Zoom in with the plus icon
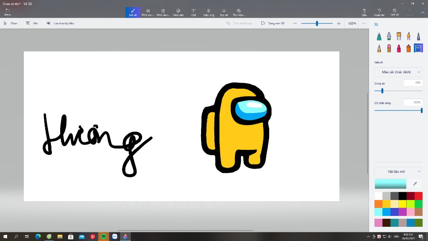 [x=339, y=23]
